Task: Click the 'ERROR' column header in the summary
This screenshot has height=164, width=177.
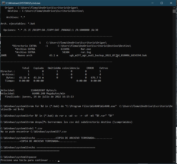Action: click(x=90, y=68)
